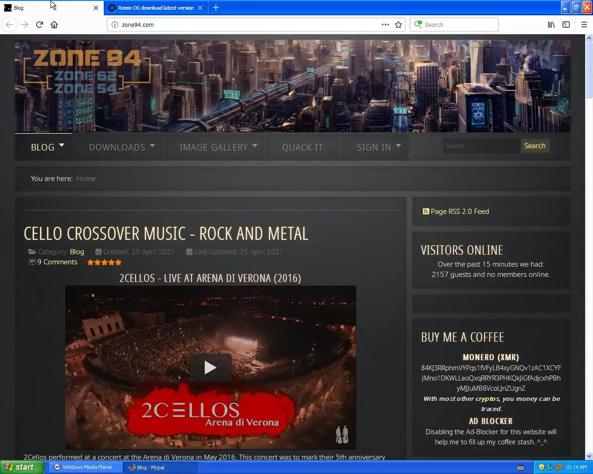Open the 9 Comments link
The image size is (593, 474).
(57, 262)
